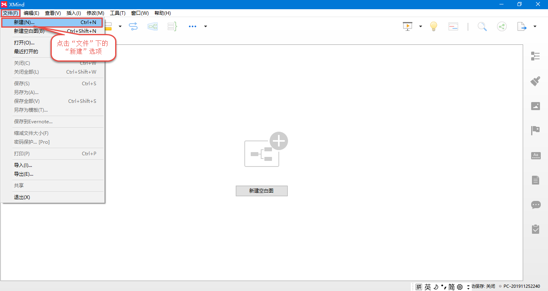Expand dropdown arrow next to Presentation icon
Image resolution: width=548 pixels, height=291 pixels.
[420, 26]
